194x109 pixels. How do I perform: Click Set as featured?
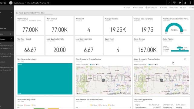(151, 8)
